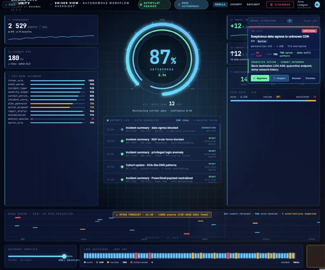Click status dot of data egress blocked report
Viewport: 325px width, 270px height.
pyautogui.click(x=122, y=129)
